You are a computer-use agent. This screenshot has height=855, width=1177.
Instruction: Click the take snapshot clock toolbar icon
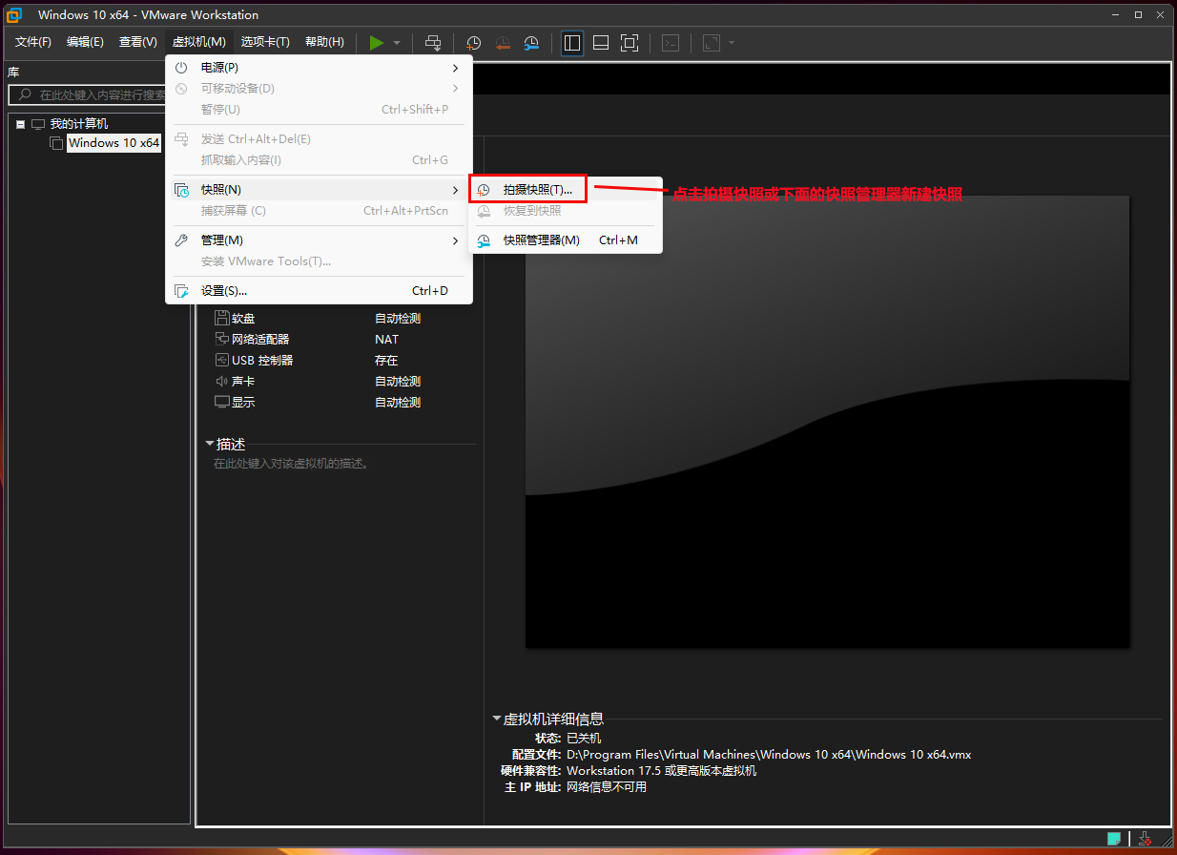473,42
